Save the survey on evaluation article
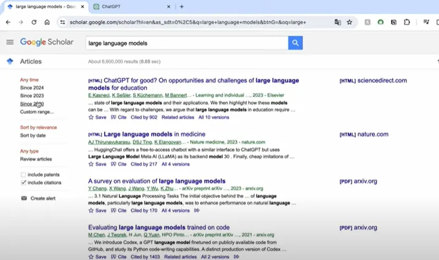 coord(97,211)
